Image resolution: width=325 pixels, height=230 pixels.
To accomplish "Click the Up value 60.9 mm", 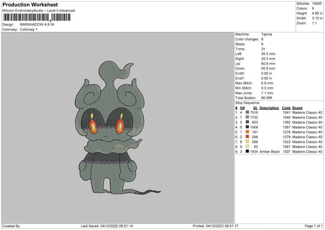I will [268, 63].
